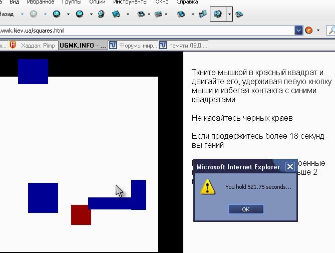335x253 pixels.
Task: Open the Избранное menu
Action: click(40, 2)
